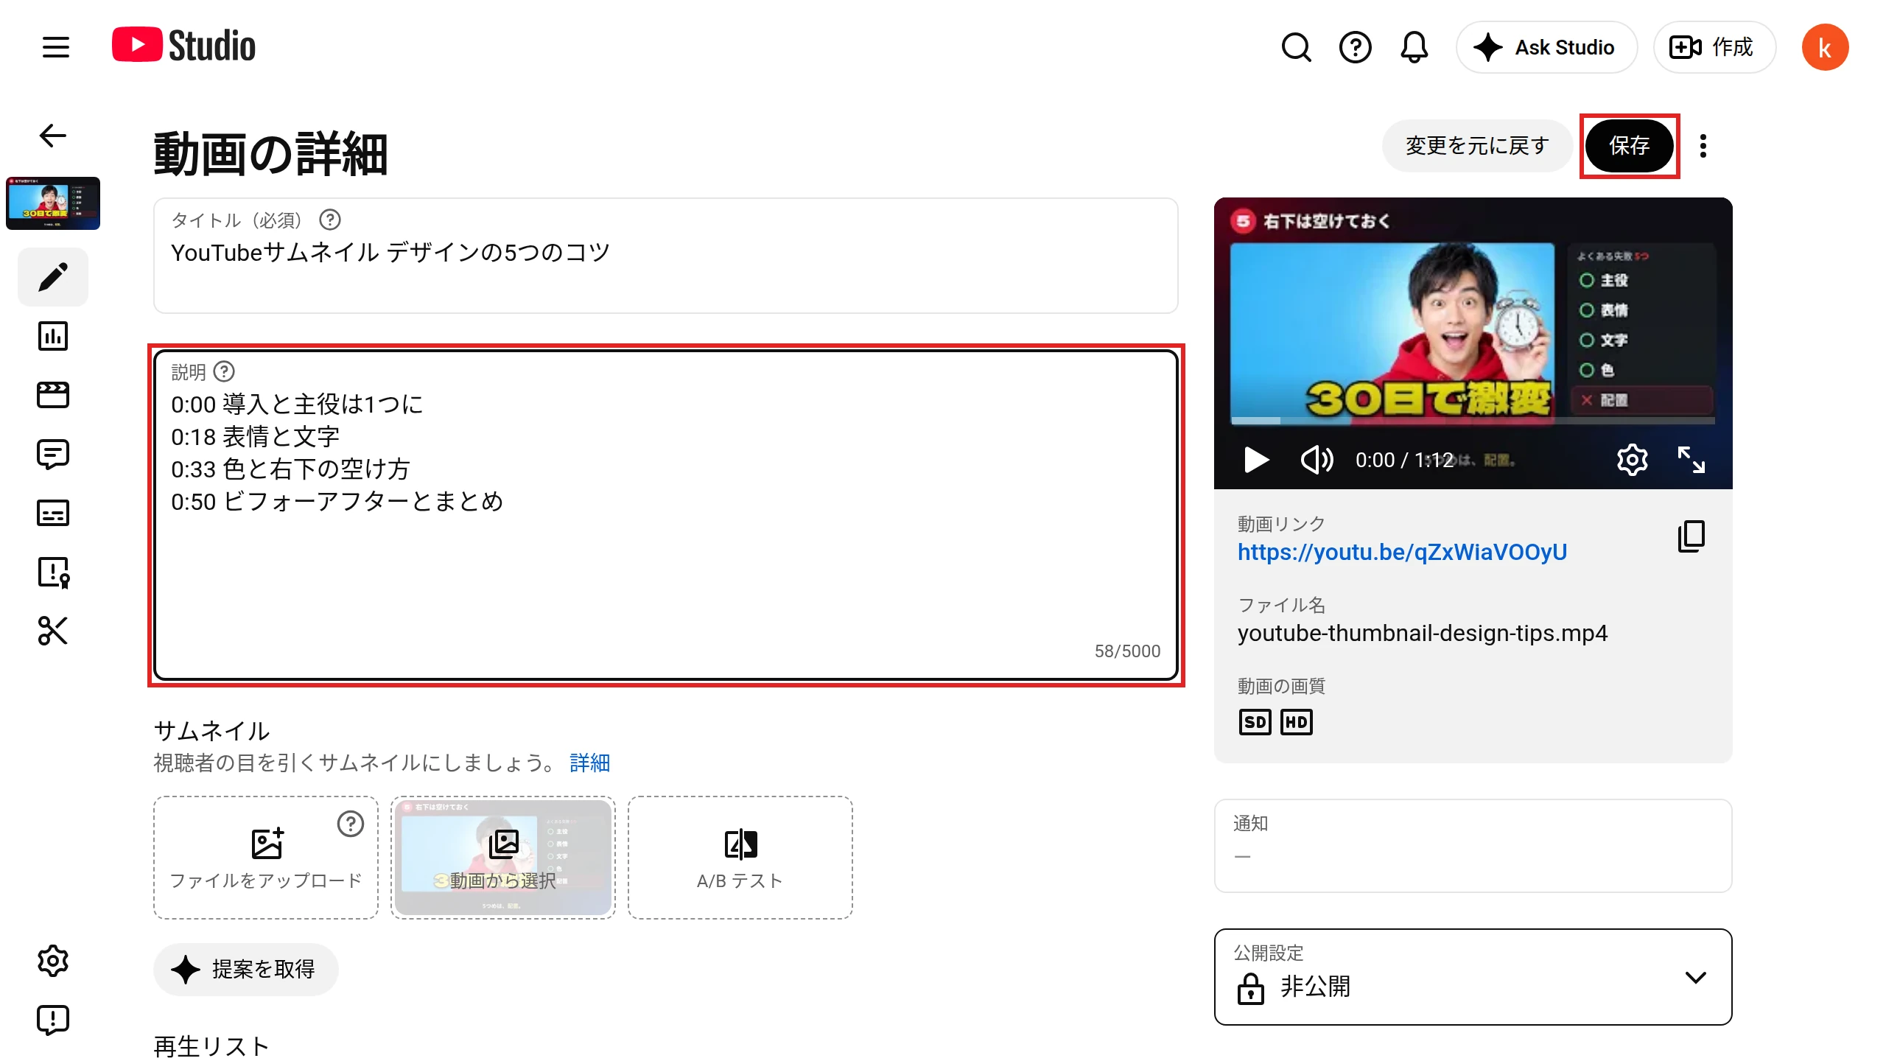Select the pencil details sidebar icon
This screenshot has width=1886, height=1061.
(x=53, y=277)
